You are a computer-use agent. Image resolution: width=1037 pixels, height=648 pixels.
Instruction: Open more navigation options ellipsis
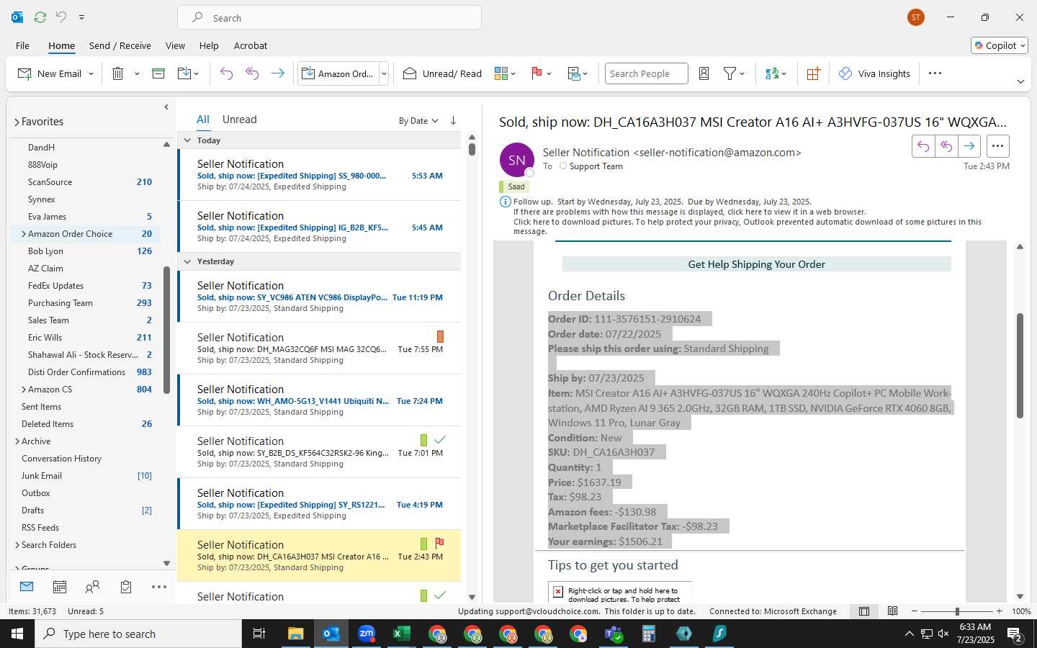[x=159, y=587]
